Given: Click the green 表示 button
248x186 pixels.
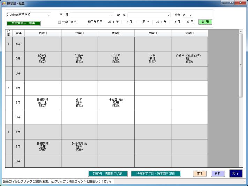Looking at the screenshot, I should pyautogui.click(x=205, y=22).
